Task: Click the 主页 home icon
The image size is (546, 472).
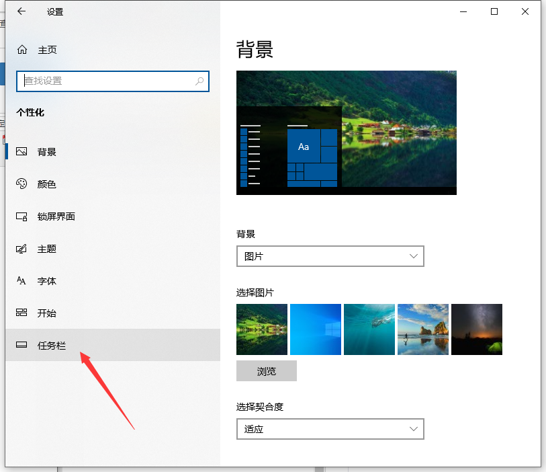Action: click(x=22, y=49)
